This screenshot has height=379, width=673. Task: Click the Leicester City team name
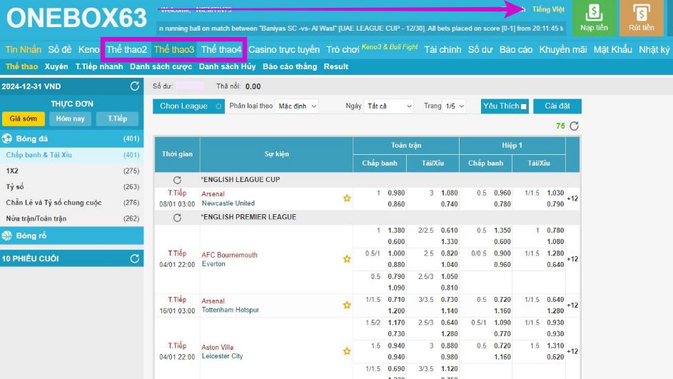223,356
